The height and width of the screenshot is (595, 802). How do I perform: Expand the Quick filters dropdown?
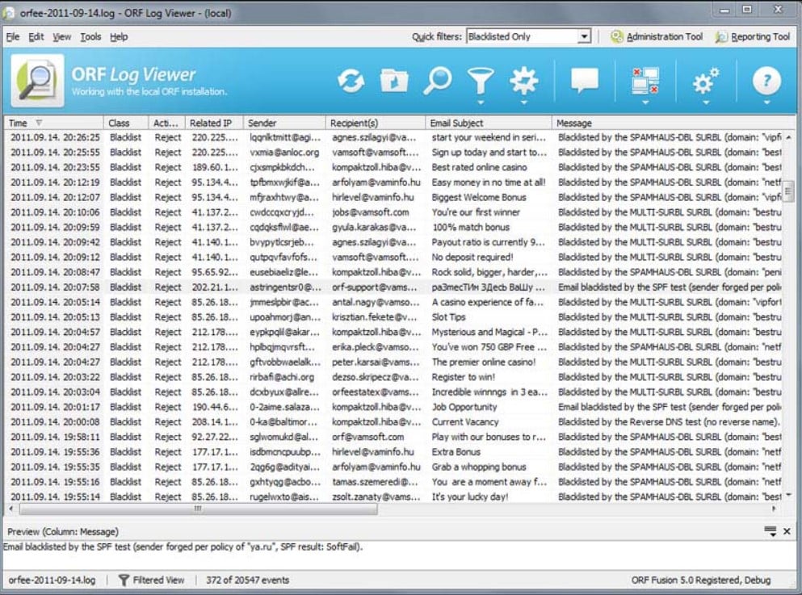pos(584,36)
